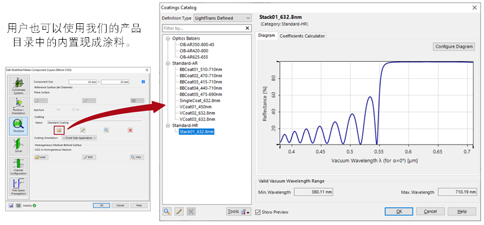Click OK in the Coatings Catalog

tap(399, 212)
